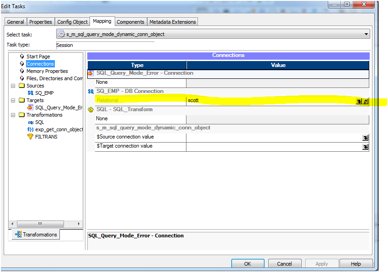Collapse the Targets folder
Screen dimensions: 388x272
(13, 100)
